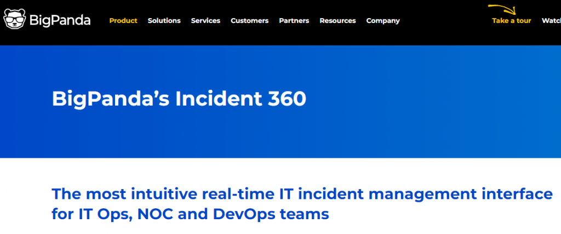The width and height of the screenshot is (561, 234).
Task: Click the BigPanda's Incident 360 heading
Action: pos(179,99)
